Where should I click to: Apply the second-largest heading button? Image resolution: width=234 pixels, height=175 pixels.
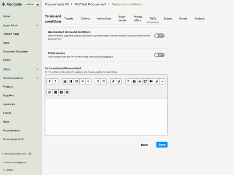(71, 81)
